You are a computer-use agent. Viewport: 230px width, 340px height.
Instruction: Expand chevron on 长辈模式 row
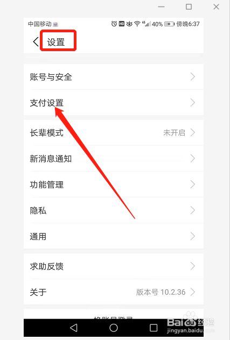coord(193,132)
